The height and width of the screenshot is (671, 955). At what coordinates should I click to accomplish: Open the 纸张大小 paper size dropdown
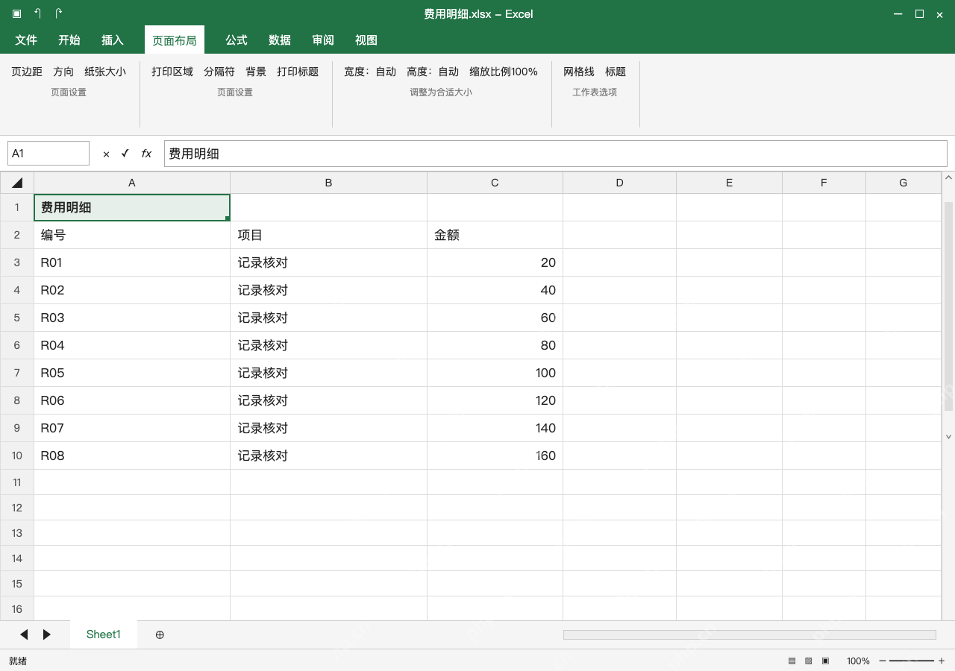click(105, 72)
